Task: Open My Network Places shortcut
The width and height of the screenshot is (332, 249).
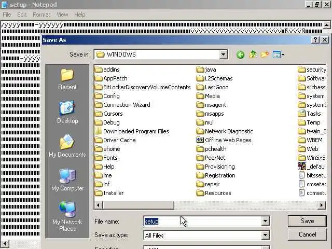Action: [67, 216]
